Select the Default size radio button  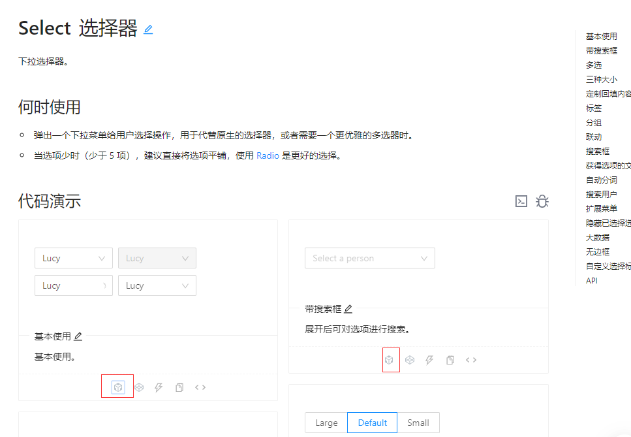tap(372, 423)
